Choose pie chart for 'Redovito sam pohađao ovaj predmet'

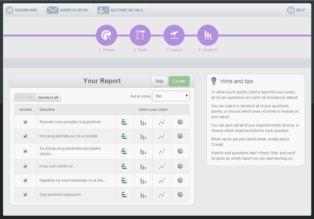[180, 122]
